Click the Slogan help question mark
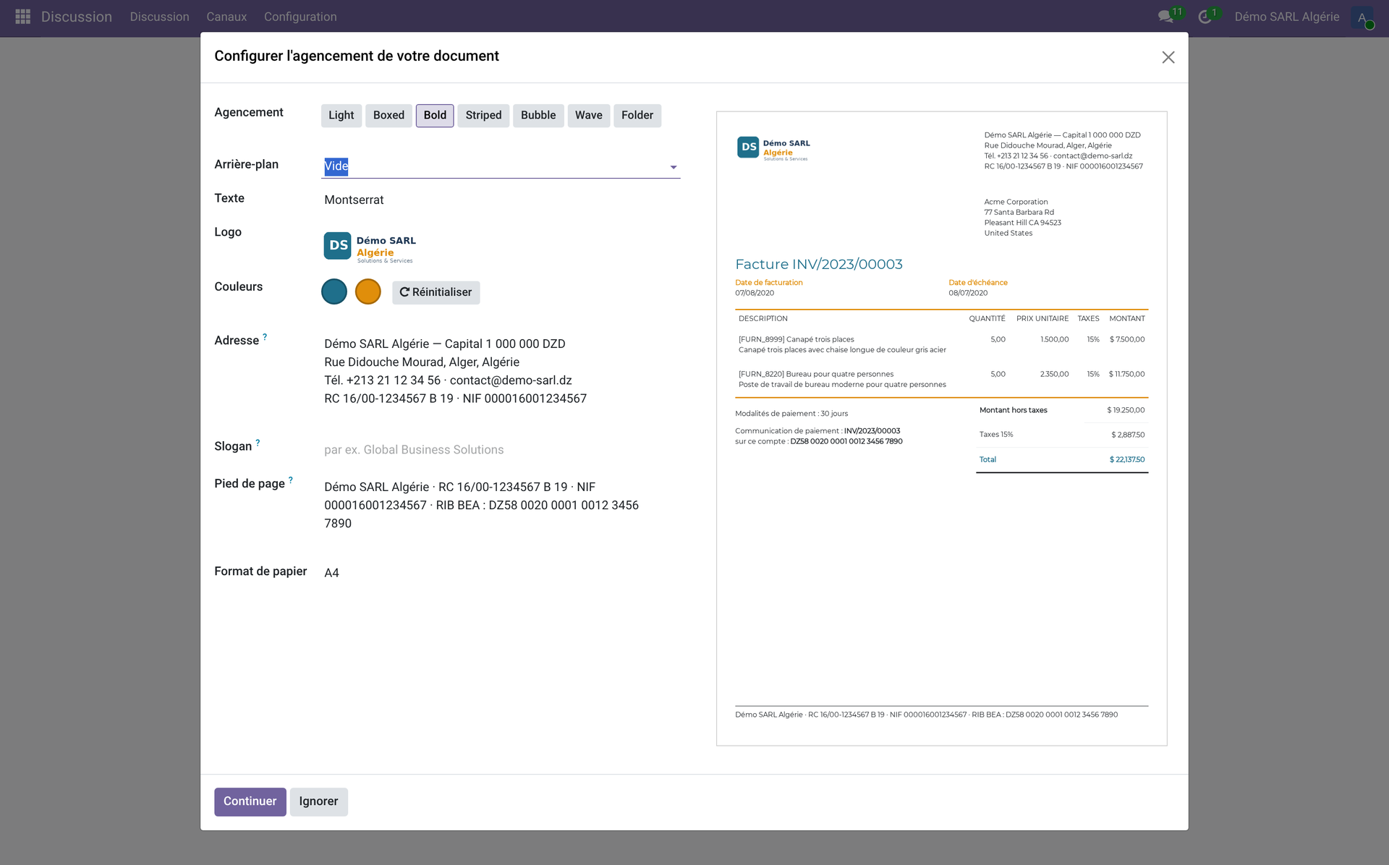1389x865 pixels. [x=258, y=443]
